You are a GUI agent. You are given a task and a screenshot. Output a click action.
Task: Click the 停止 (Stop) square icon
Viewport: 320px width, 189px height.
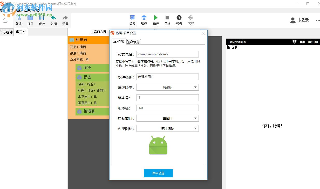coord(167,18)
